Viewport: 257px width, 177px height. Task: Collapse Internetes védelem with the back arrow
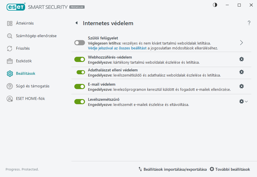tap(76, 23)
